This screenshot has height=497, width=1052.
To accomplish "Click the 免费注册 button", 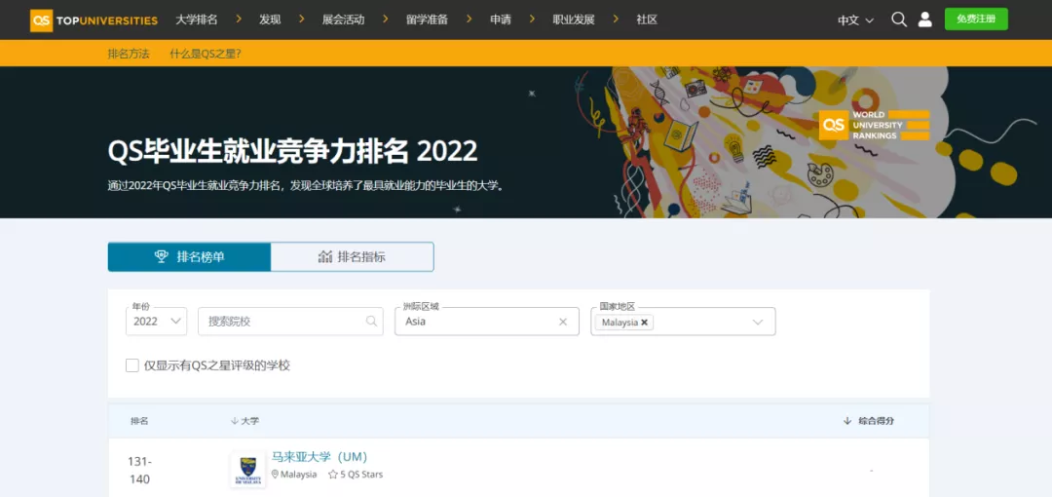I will coord(976,19).
